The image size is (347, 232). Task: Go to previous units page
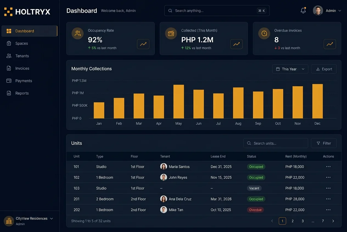tap(272, 221)
